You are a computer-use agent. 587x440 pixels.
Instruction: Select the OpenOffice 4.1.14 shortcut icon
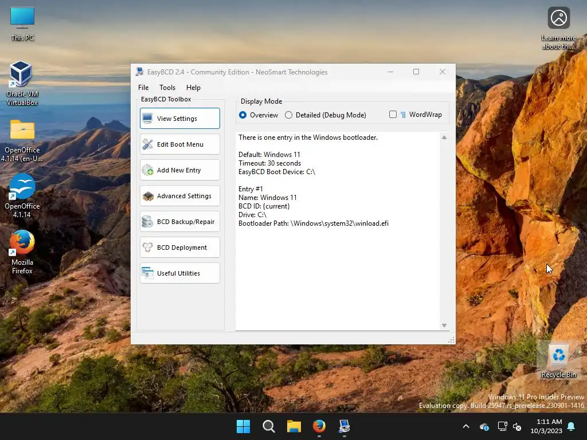(x=22, y=196)
